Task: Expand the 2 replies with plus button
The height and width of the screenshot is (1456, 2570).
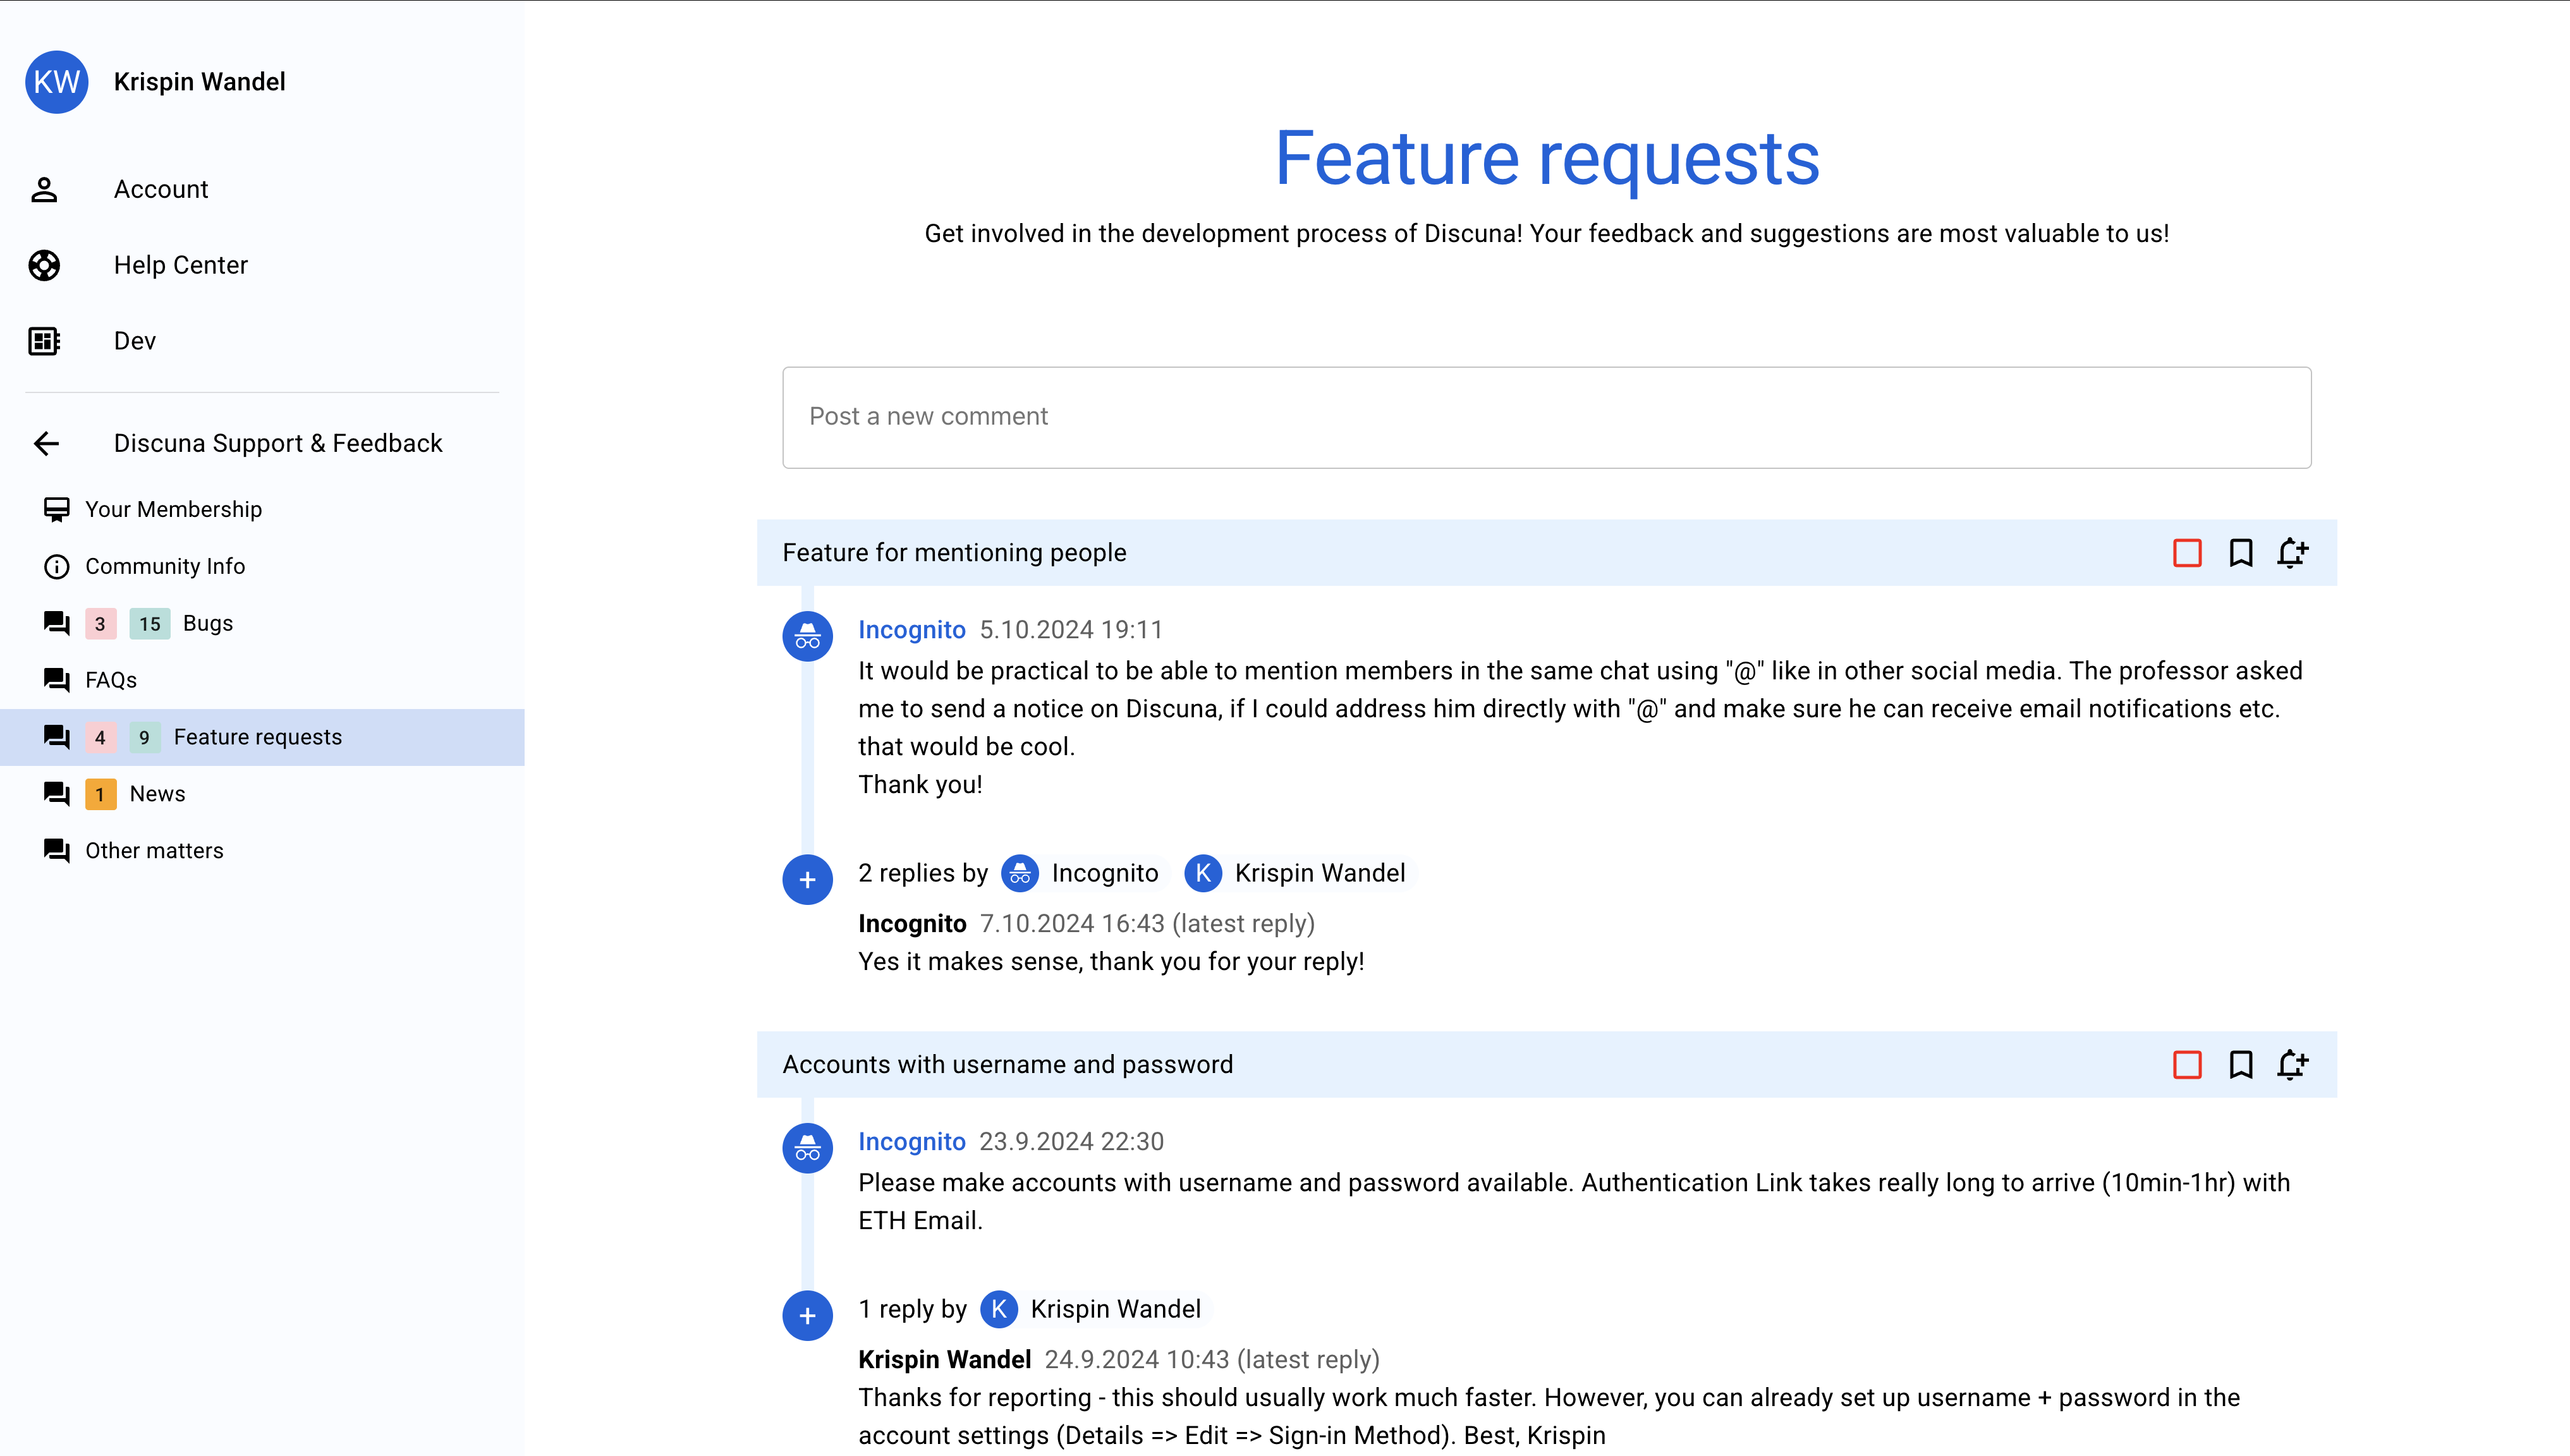Action: click(807, 880)
